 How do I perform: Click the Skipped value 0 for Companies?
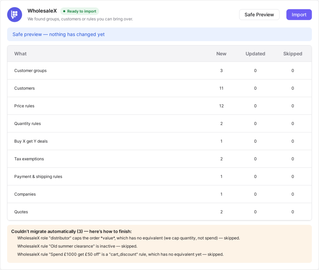pyautogui.click(x=293, y=194)
